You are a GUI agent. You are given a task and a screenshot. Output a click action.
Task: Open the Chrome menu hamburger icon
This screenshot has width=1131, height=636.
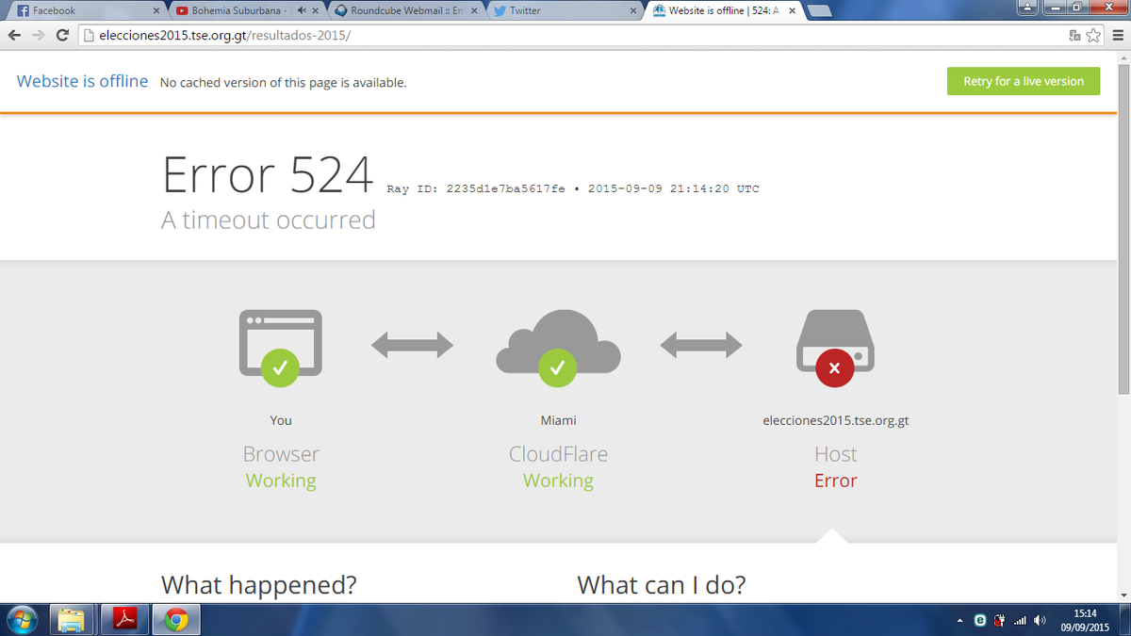1117,35
